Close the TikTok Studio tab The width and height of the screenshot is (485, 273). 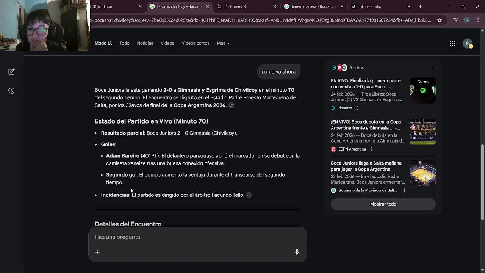(x=409, y=6)
